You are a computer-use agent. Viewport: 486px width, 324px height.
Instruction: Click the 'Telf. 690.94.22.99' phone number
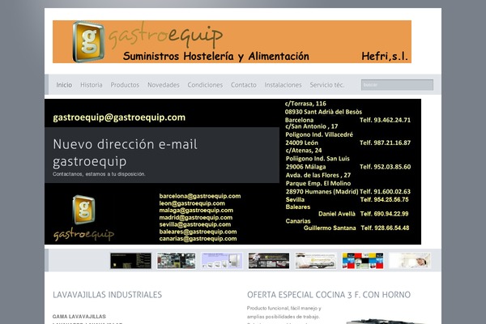pos(384,214)
